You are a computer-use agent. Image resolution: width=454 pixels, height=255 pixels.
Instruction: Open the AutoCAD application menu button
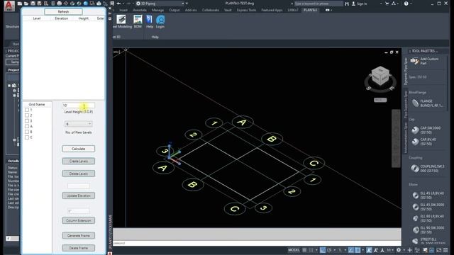pos(9,6)
